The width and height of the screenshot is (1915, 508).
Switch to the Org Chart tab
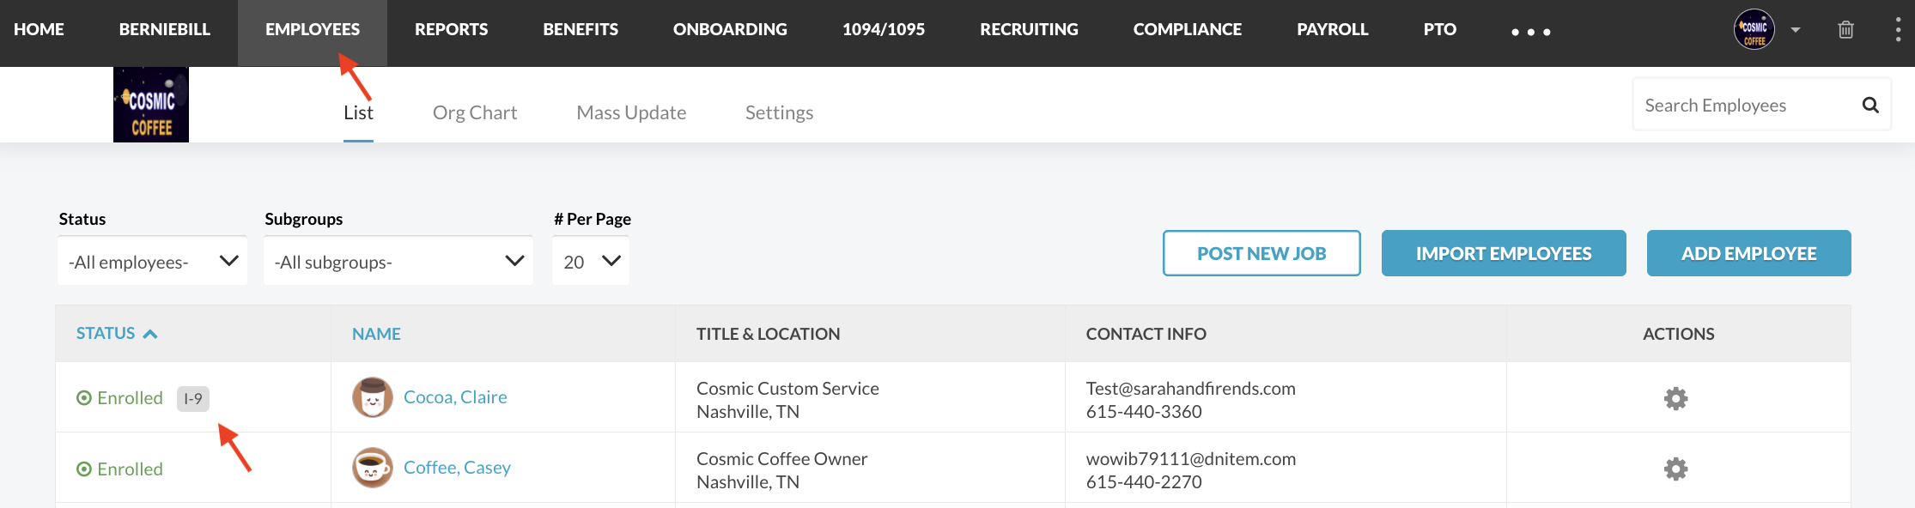475,112
